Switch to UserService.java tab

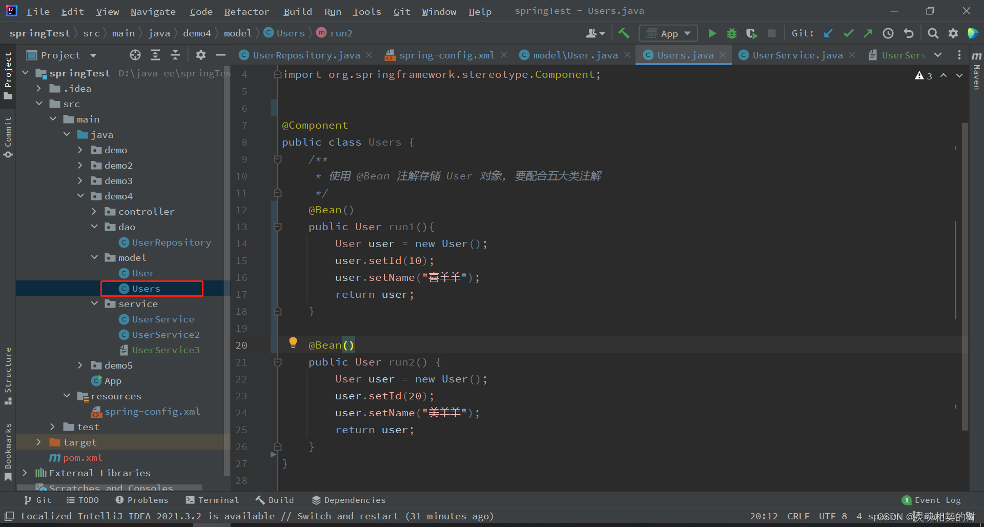(x=797, y=55)
